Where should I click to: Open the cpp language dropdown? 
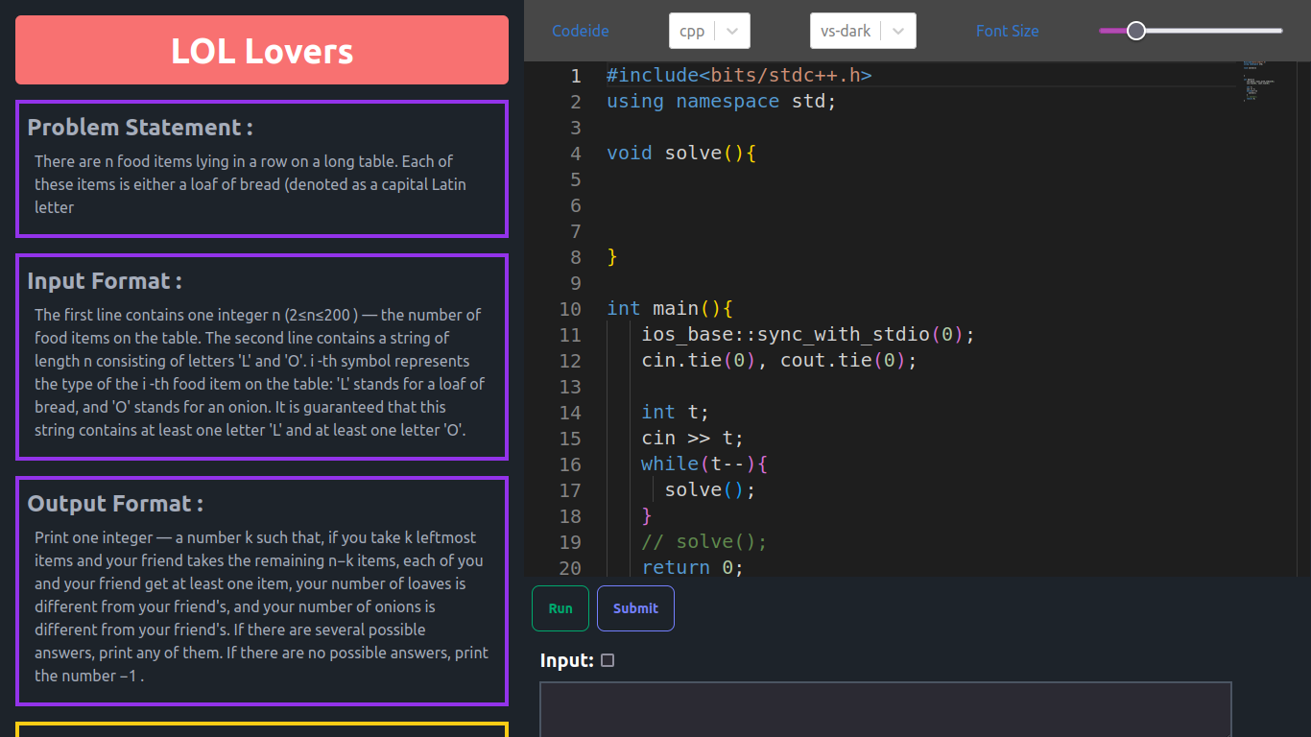coord(709,31)
